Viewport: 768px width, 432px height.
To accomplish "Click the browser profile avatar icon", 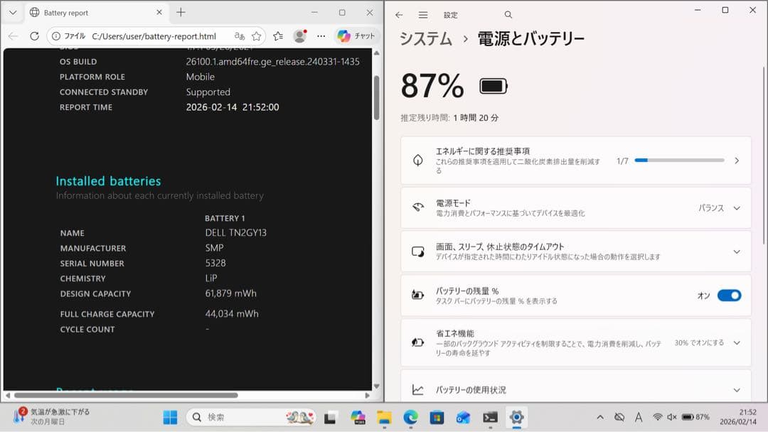I will 299,36.
